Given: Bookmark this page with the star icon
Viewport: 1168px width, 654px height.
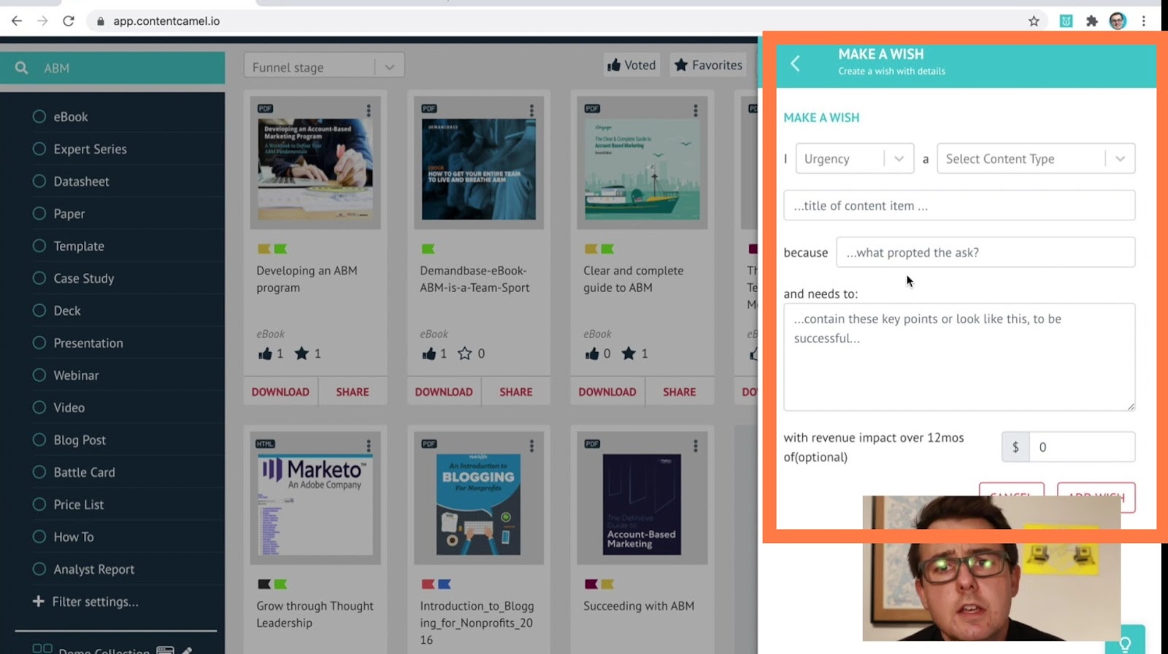Looking at the screenshot, I should coord(1034,21).
